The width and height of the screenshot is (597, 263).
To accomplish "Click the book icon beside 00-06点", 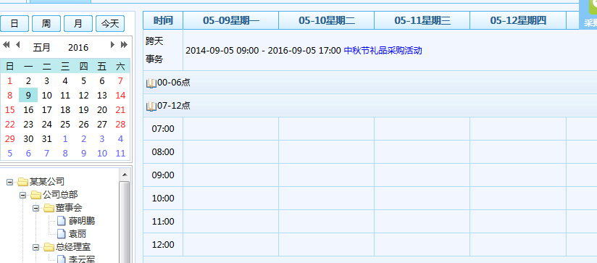I will coord(151,83).
